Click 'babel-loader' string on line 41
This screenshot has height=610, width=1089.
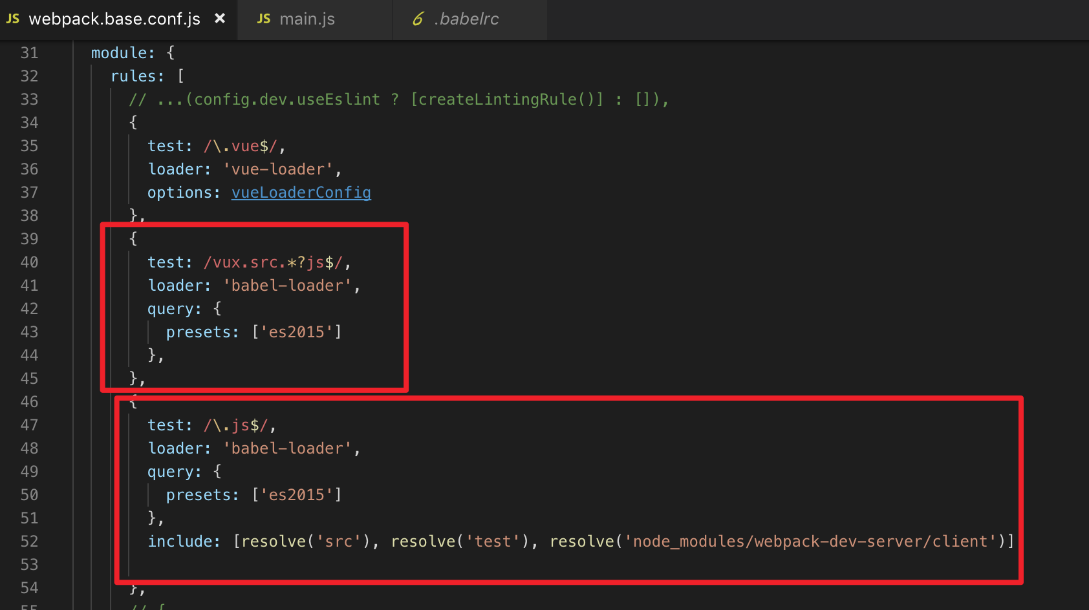pos(287,286)
